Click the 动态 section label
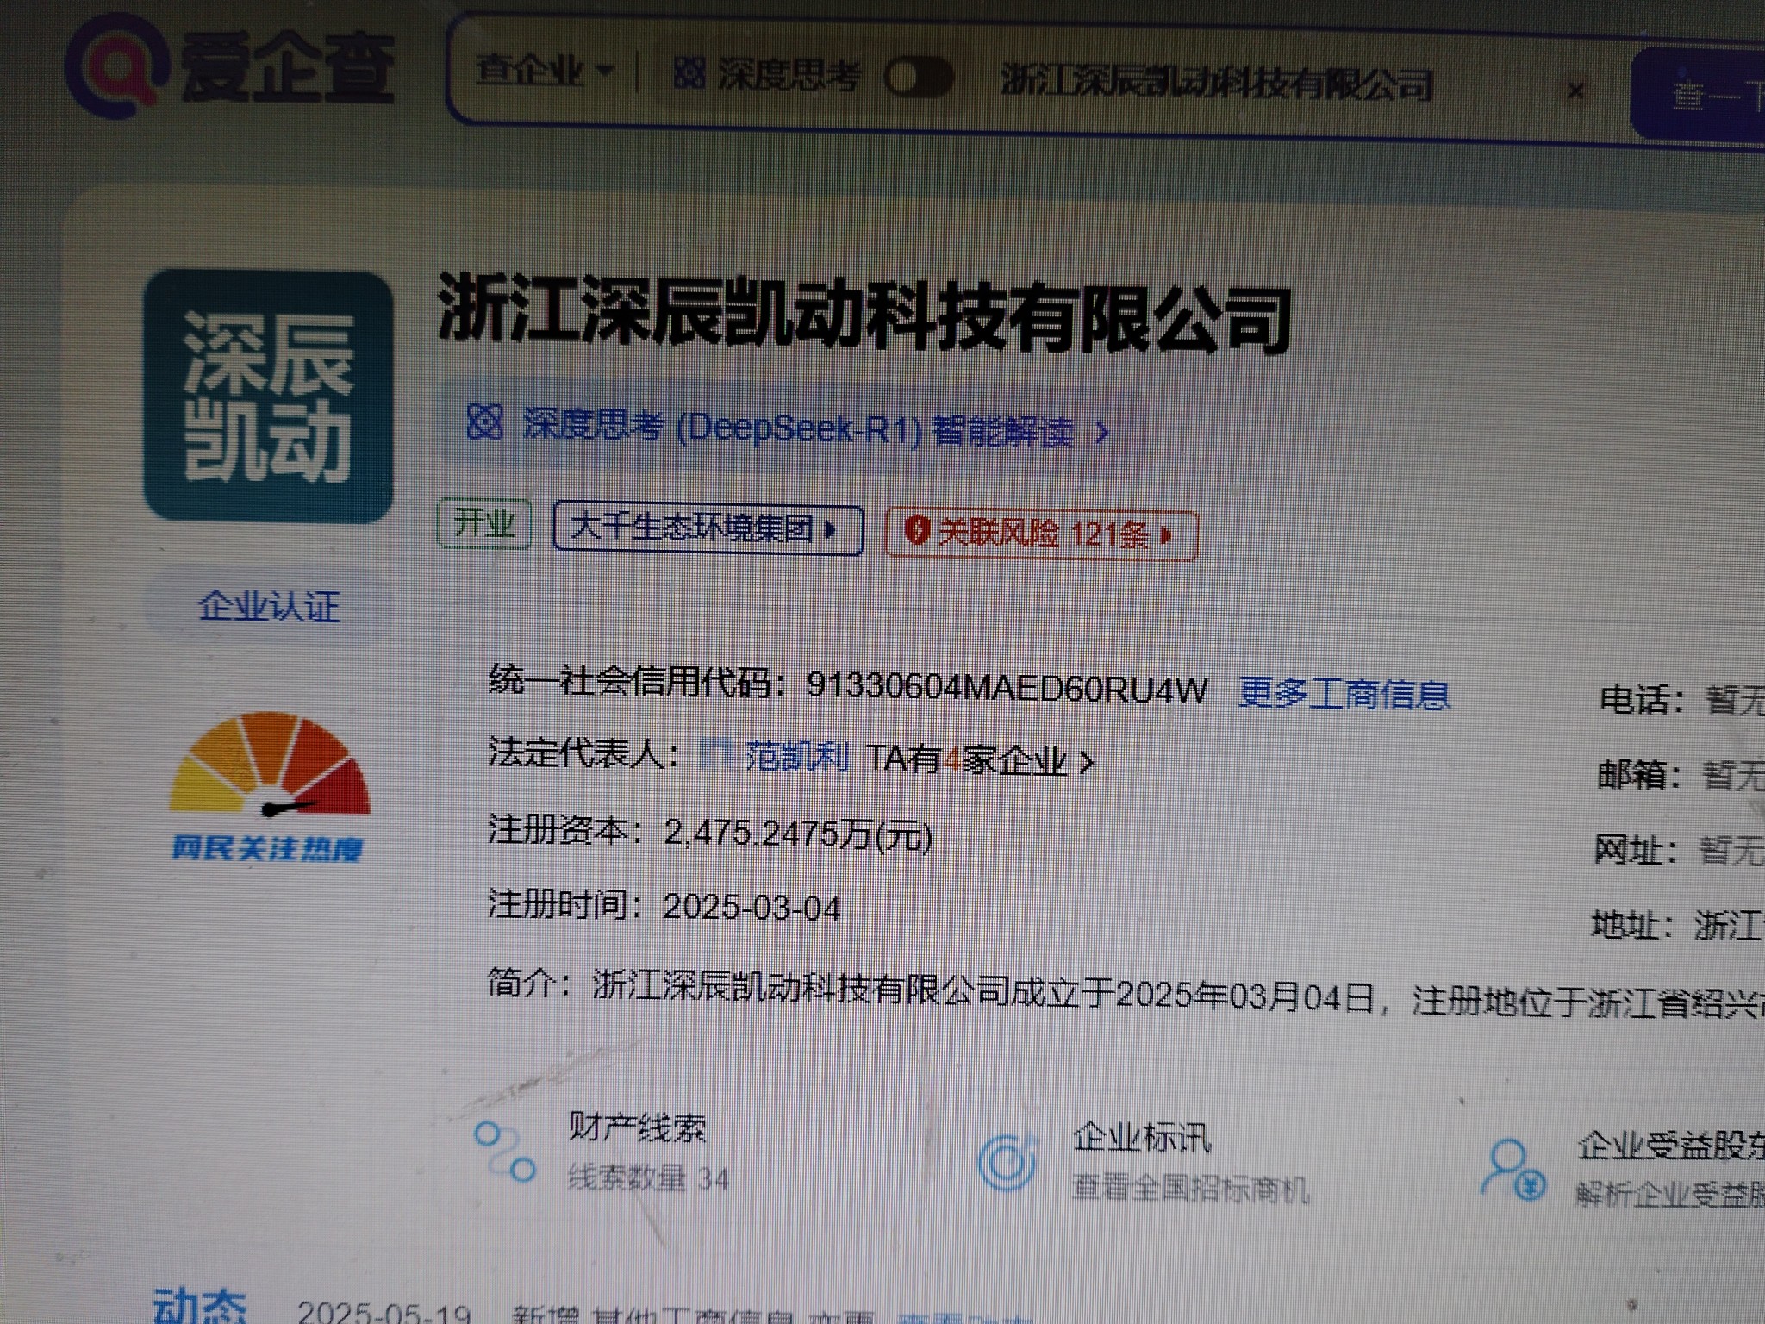 (x=200, y=1306)
